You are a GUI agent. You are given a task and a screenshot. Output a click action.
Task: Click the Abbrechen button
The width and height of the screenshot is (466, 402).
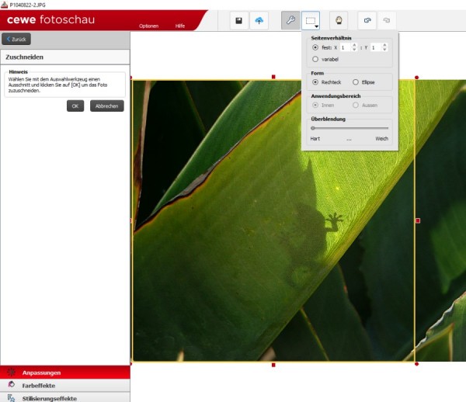pyautogui.click(x=106, y=106)
